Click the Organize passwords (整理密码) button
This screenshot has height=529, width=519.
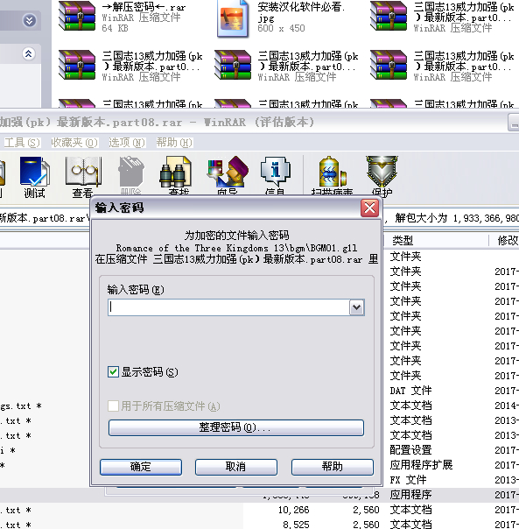(236, 427)
